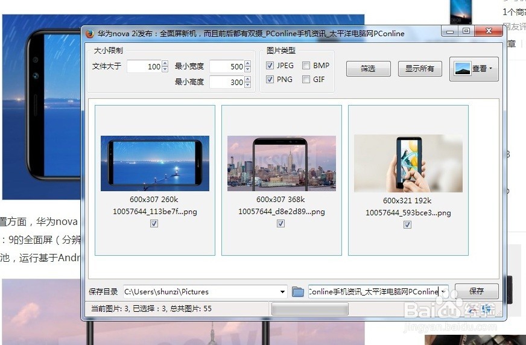Click the 保存 save button
The image size is (526, 345).
tap(477, 291)
